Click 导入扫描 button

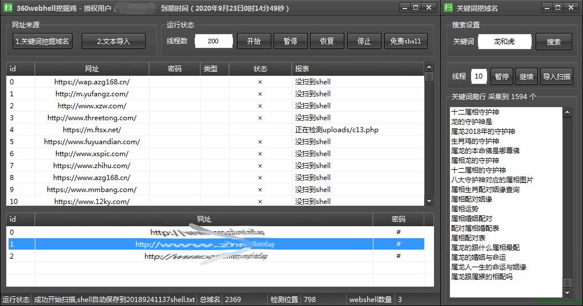pyautogui.click(x=557, y=76)
